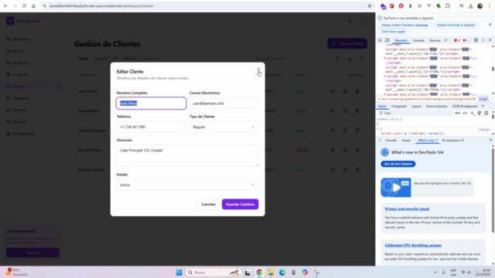
Task: Expand more DevTools main tabs chevron
Action: point(445,40)
